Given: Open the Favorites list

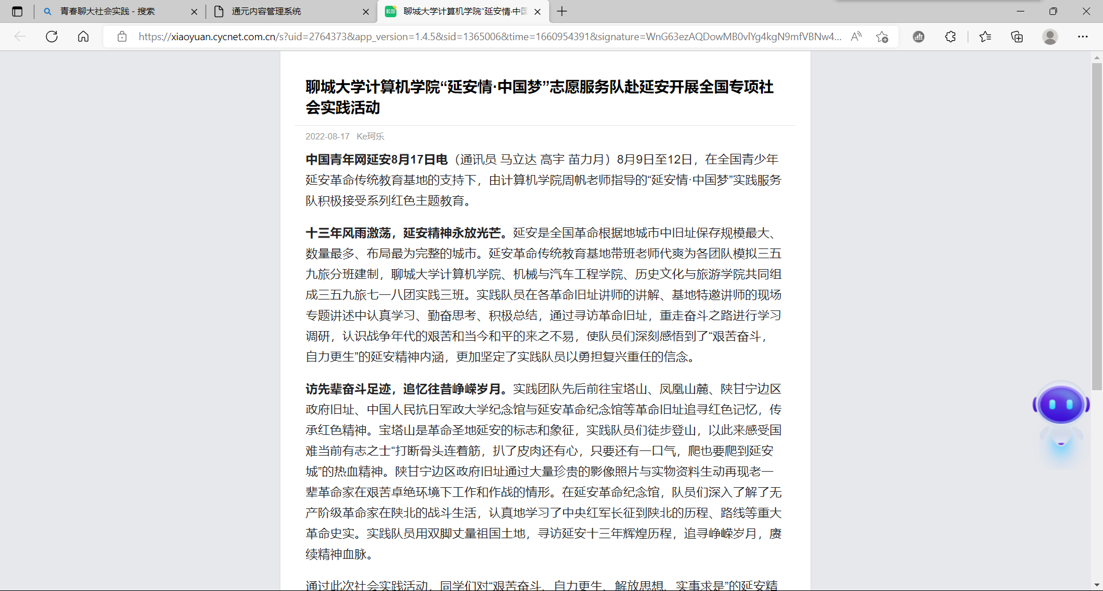Looking at the screenshot, I should point(986,36).
